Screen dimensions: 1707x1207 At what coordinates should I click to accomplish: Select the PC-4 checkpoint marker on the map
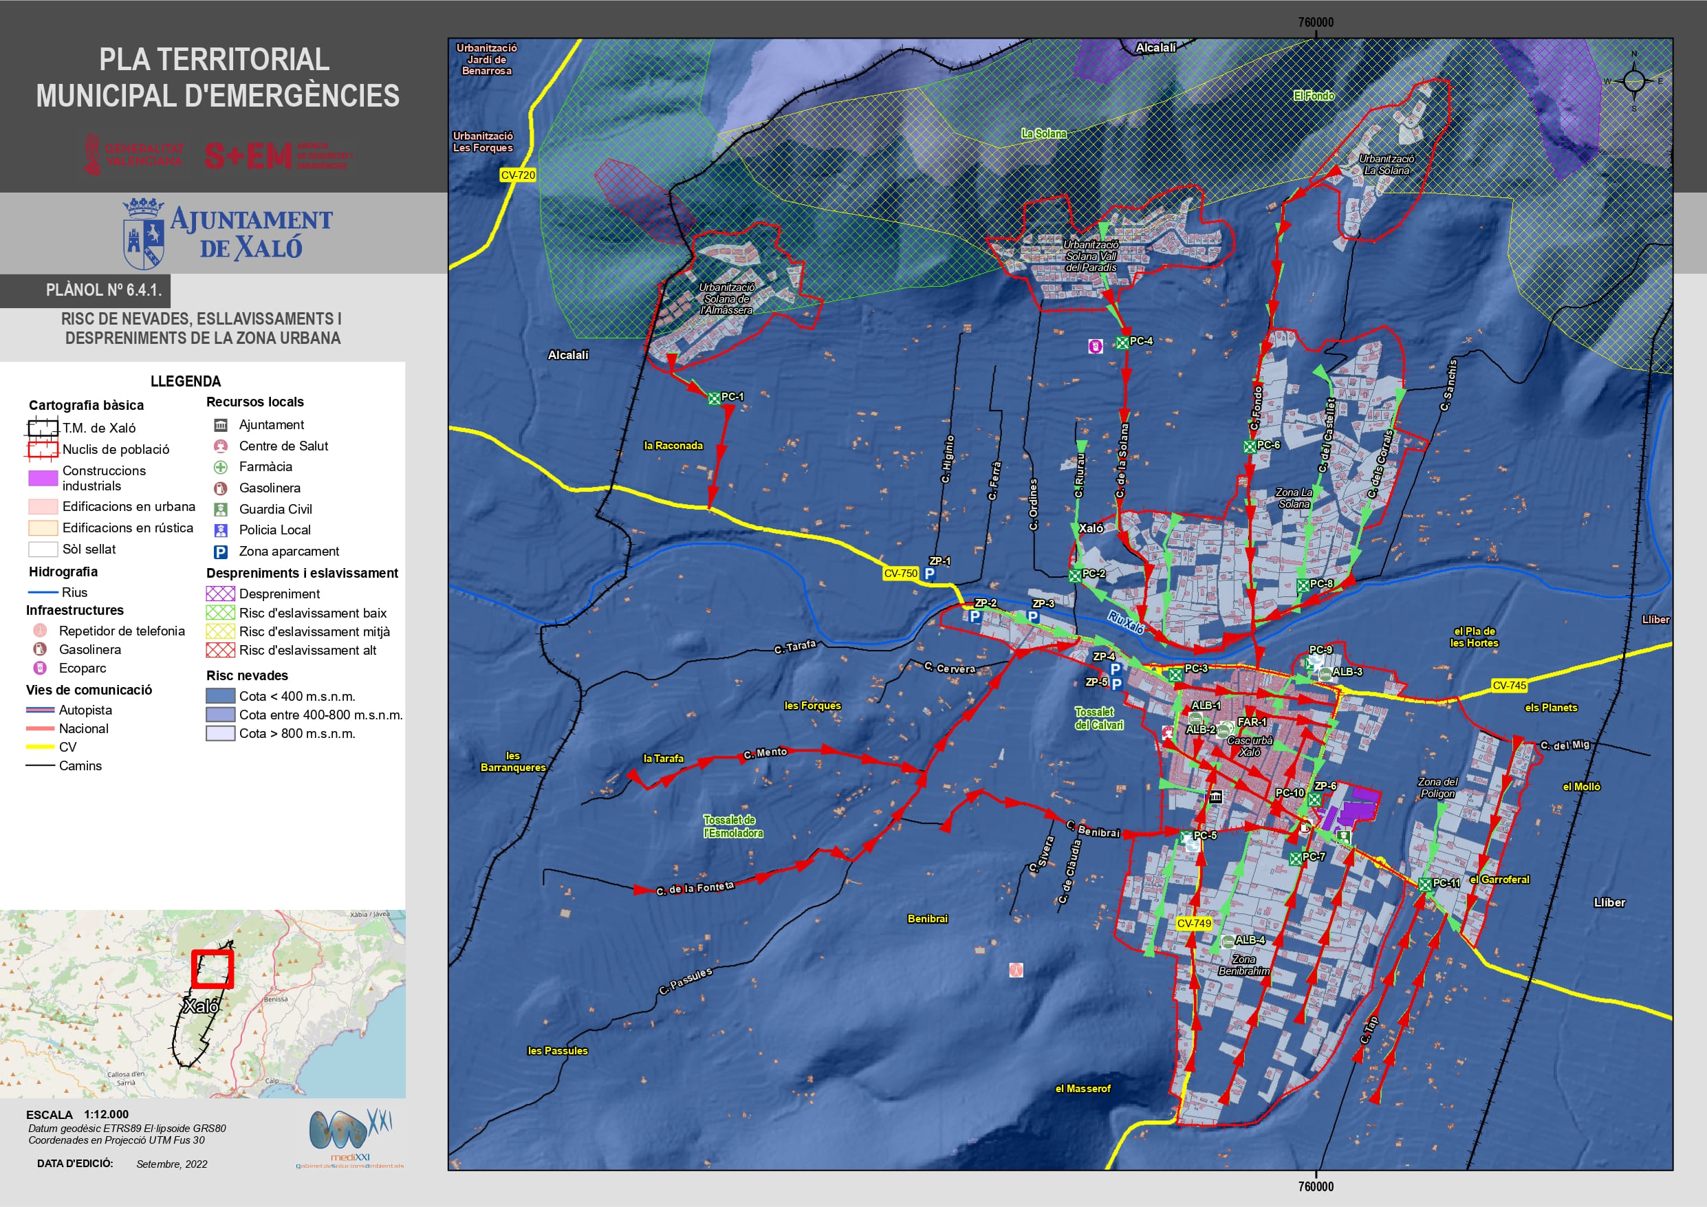[x=1122, y=342]
